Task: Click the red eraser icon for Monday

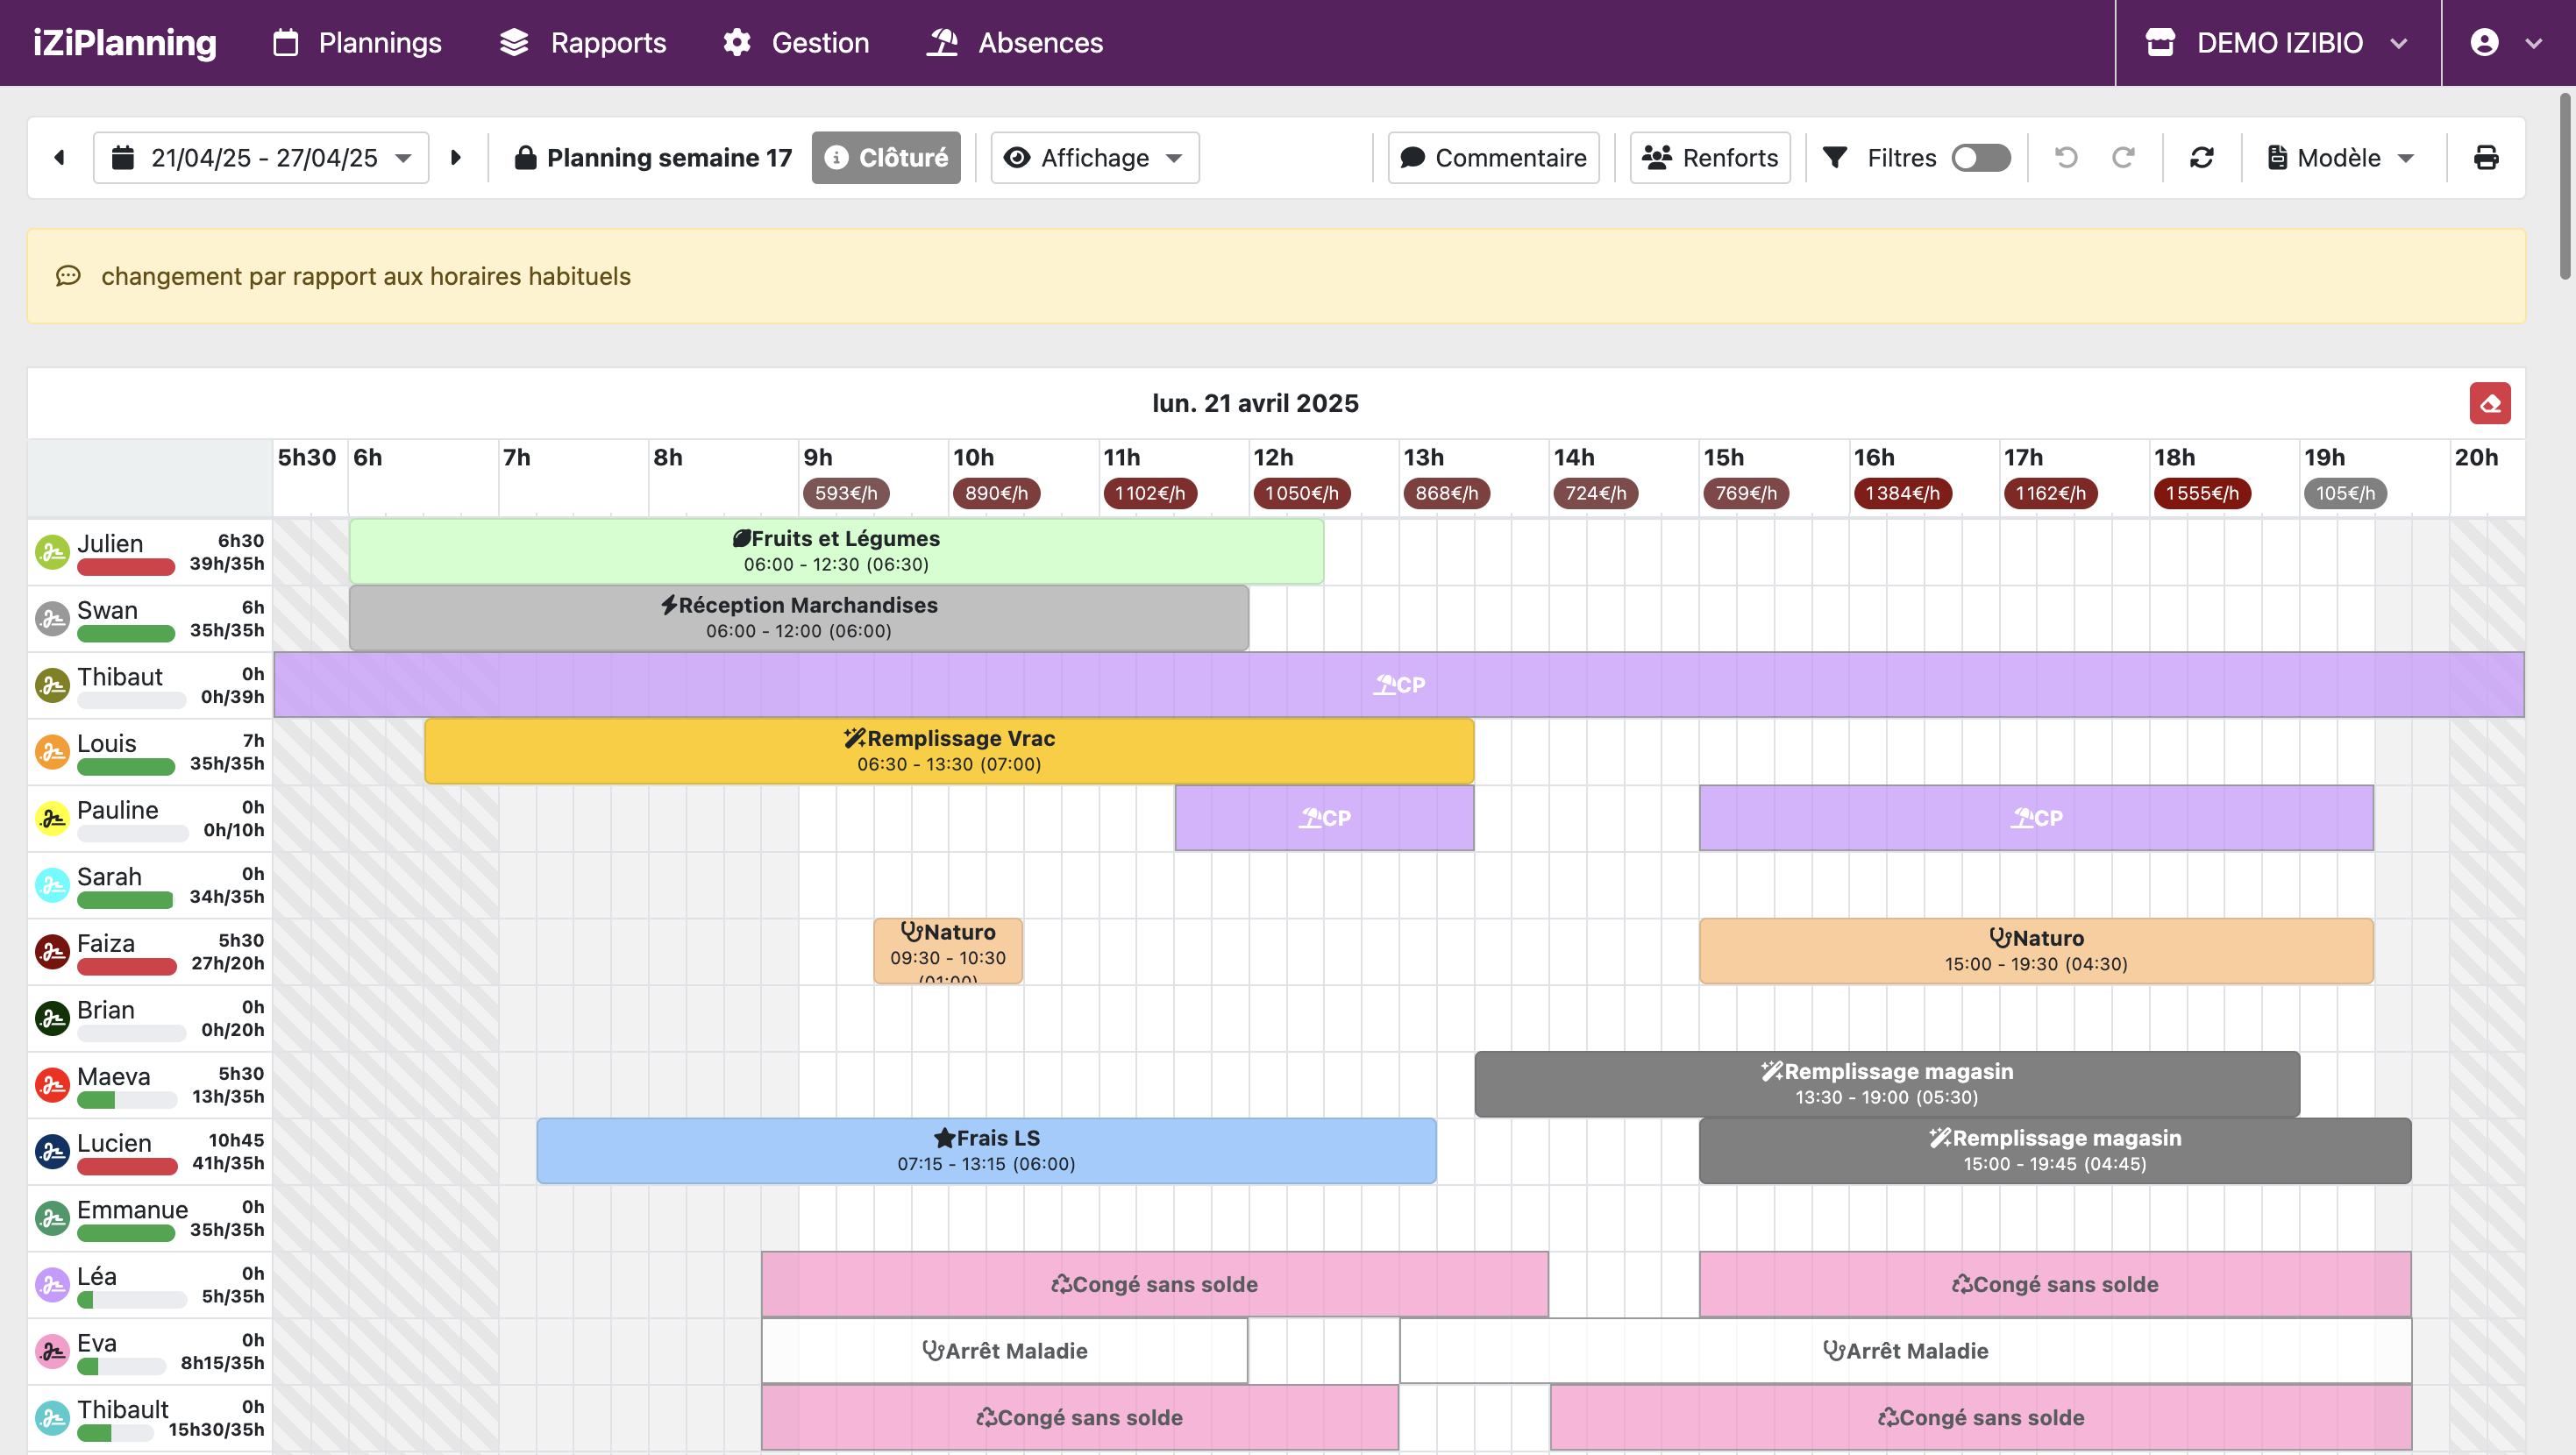Action: click(2489, 404)
